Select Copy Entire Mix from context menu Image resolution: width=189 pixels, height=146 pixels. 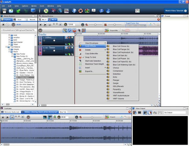[x=92, y=54]
